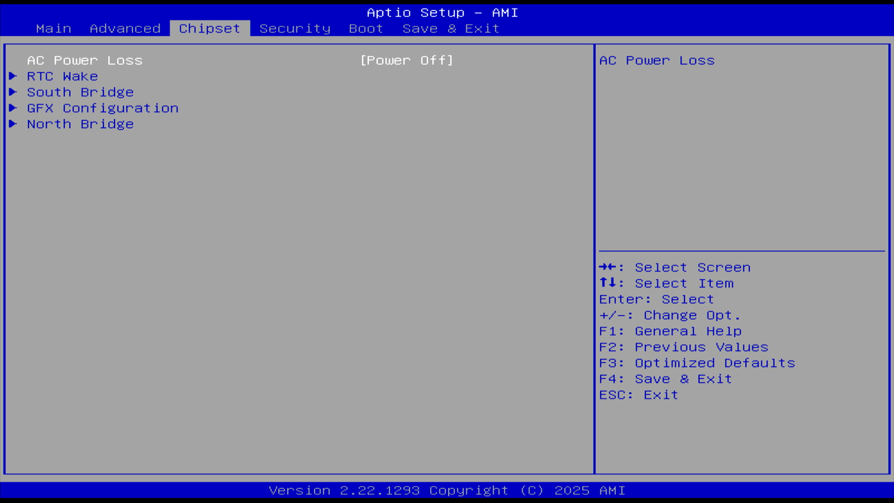
Task: Go to the Security tab
Action: pyautogui.click(x=295, y=28)
